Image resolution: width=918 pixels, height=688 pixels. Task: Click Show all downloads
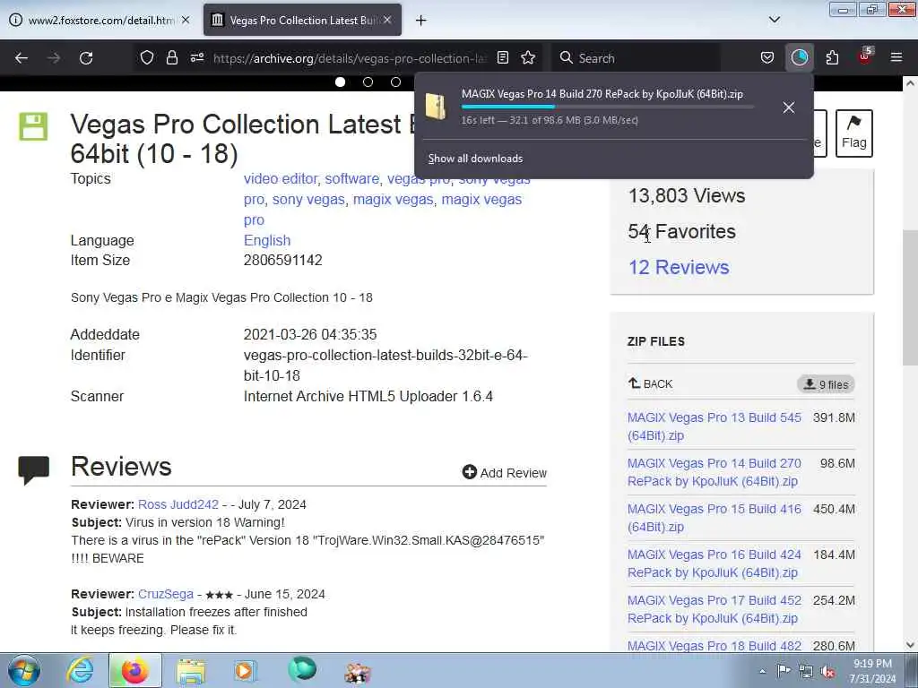[x=475, y=159]
